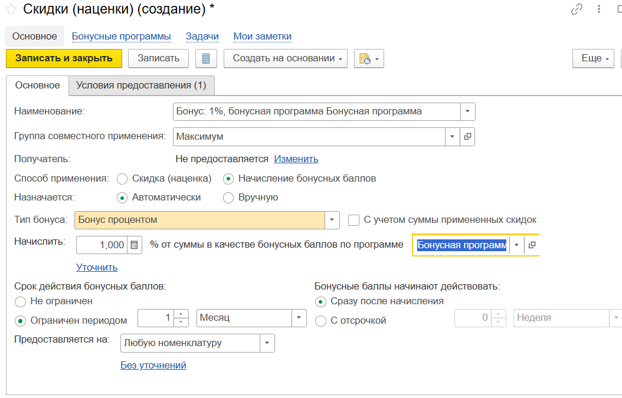The image size is (622, 398).
Task: Open the Месяц period unit dropdown
Action: pyautogui.click(x=299, y=318)
